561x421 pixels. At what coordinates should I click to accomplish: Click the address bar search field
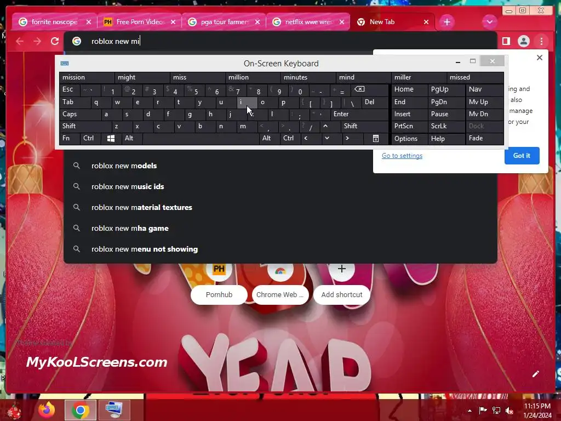pyautogui.click(x=280, y=41)
